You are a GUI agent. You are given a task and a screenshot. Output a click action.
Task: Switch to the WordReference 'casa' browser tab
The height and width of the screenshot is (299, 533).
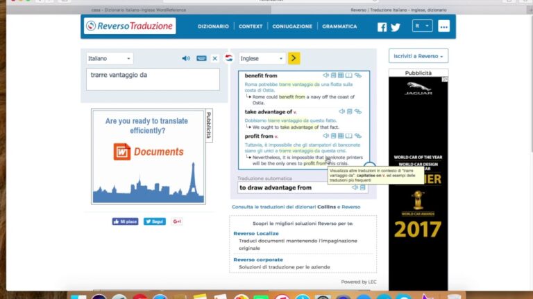pyautogui.click(x=139, y=10)
